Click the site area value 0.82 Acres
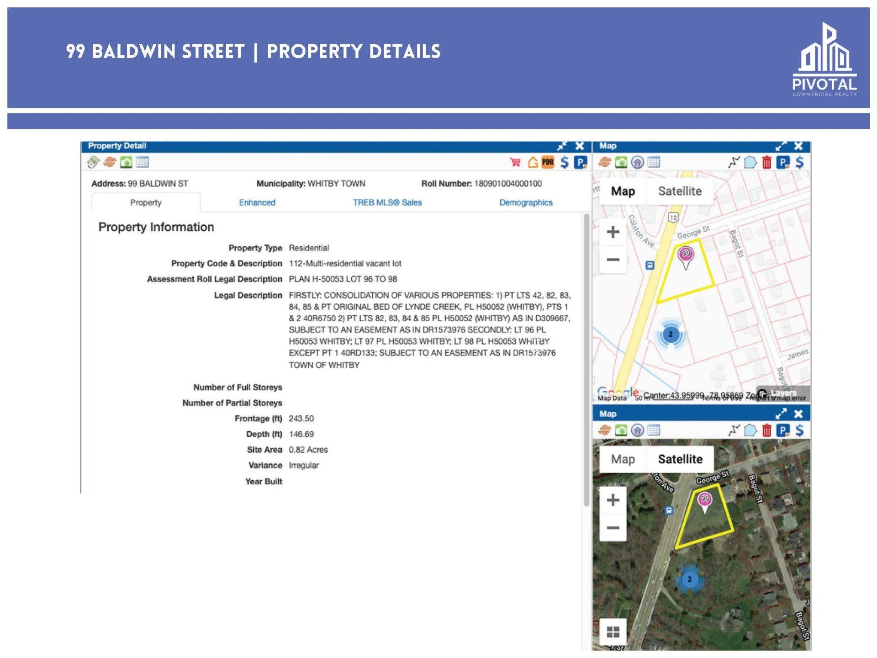 308,450
